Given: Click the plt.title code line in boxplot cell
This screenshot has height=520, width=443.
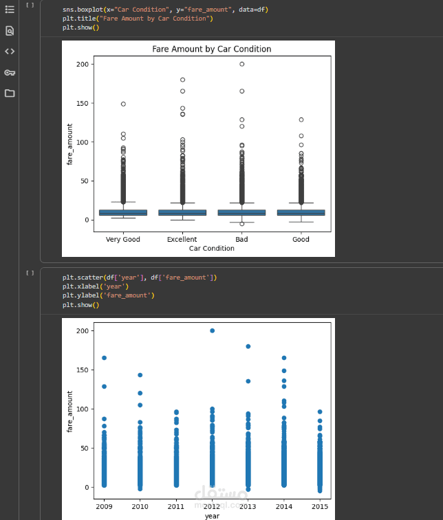Looking at the screenshot, I should point(138,19).
